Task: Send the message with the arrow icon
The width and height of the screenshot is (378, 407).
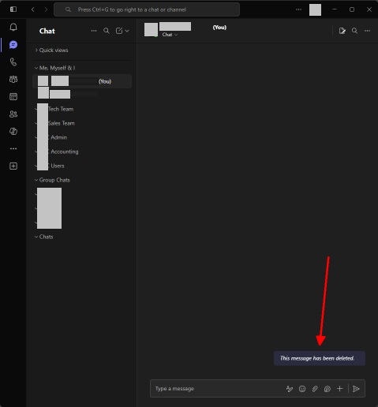Action: pos(356,389)
